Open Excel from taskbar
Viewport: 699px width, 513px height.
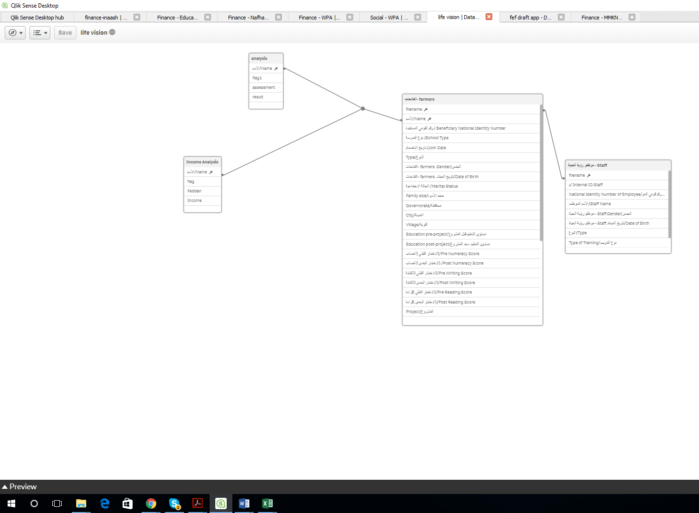(268, 503)
